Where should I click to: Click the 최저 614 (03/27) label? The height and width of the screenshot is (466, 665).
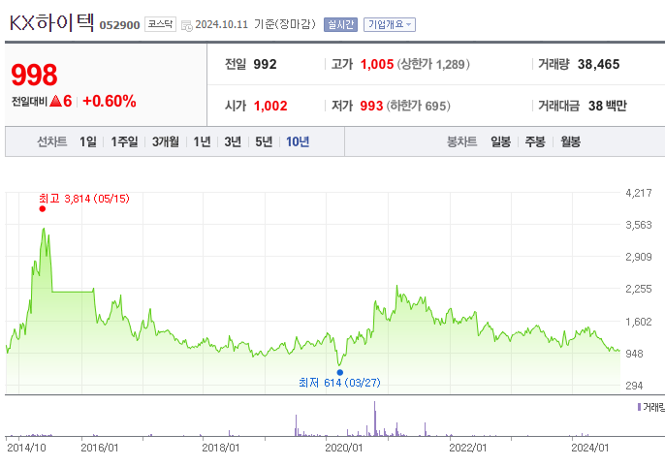point(339,383)
